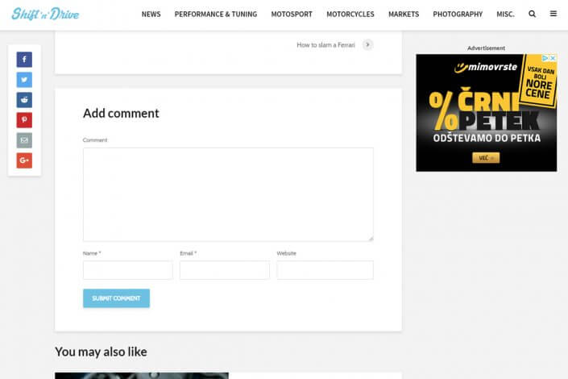Open Performance & Tuning section

(216, 15)
